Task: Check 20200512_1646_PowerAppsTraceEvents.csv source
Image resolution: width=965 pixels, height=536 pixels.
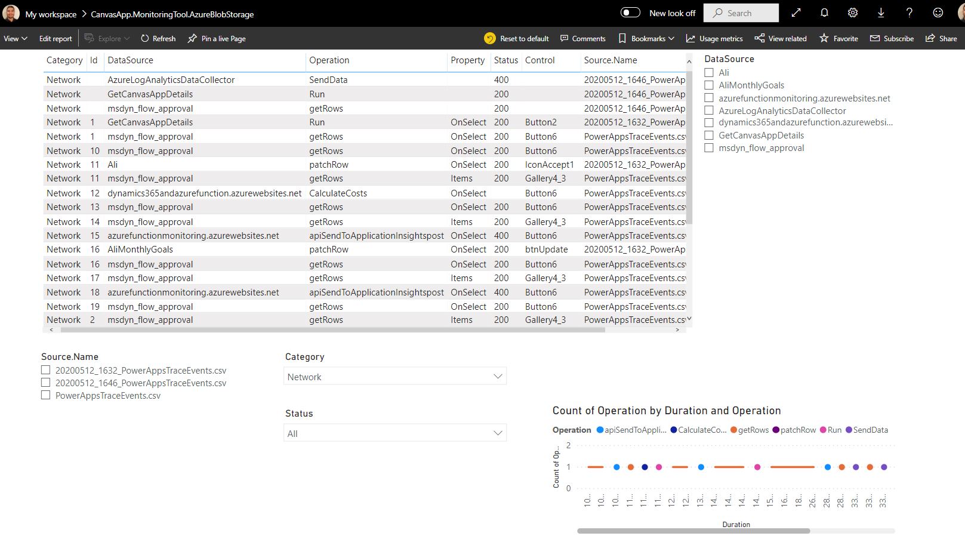Action: (x=45, y=383)
